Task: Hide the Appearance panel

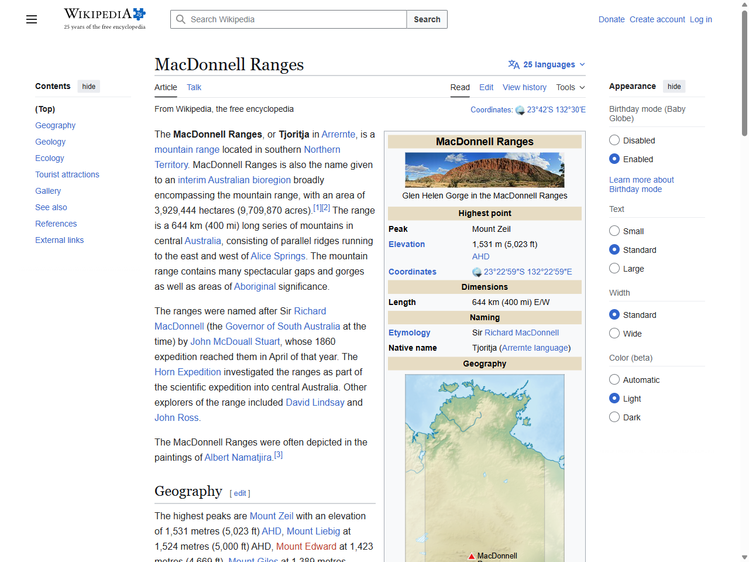Action: point(674,86)
